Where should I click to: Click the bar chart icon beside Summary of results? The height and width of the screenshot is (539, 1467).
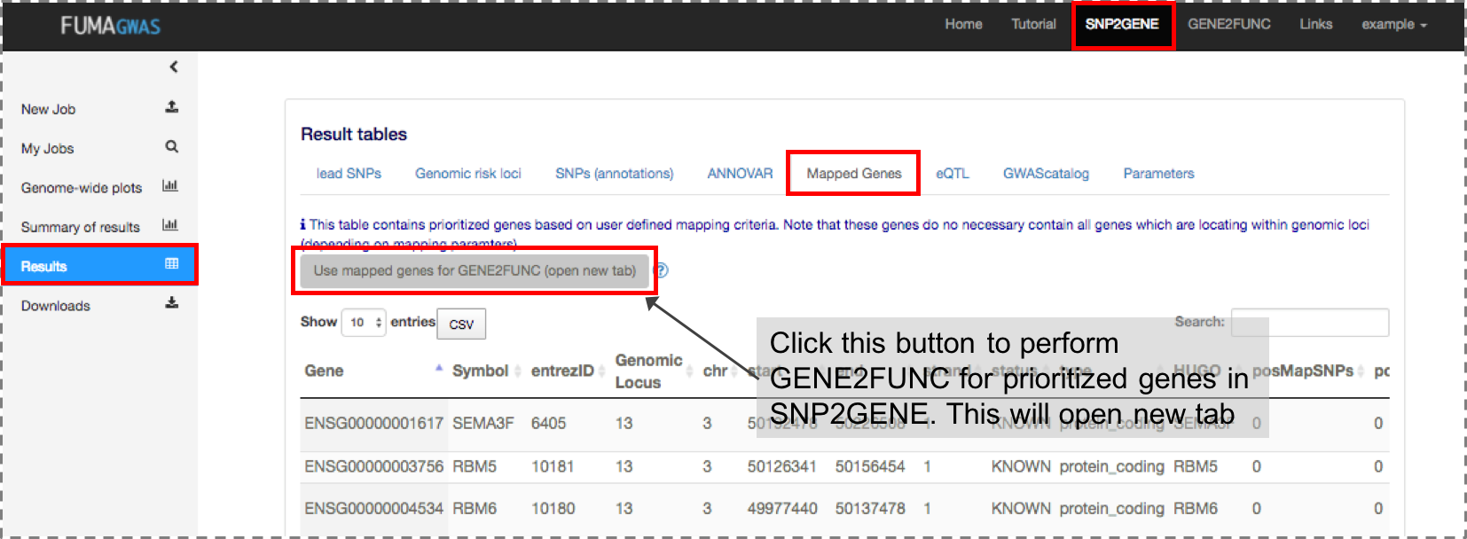[170, 225]
